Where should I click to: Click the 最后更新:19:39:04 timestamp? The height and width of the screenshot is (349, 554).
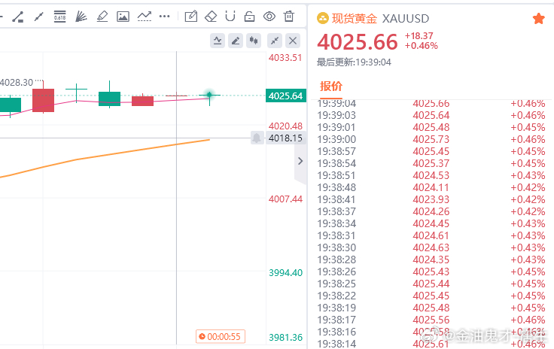click(354, 62)
